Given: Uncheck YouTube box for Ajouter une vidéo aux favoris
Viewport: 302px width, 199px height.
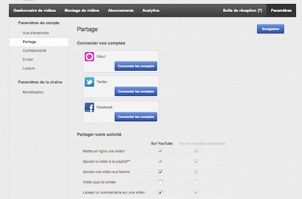Looking at the screenshot, I should click(x=161, y=172).
